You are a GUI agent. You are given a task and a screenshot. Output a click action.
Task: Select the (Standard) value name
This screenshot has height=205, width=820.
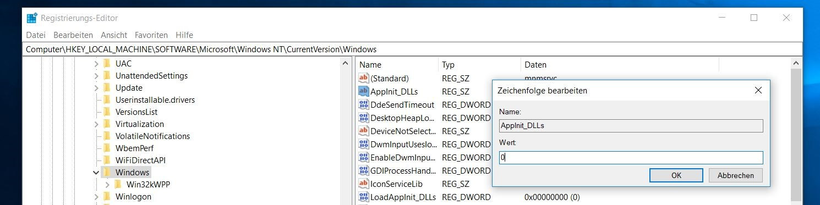point(390,79)
